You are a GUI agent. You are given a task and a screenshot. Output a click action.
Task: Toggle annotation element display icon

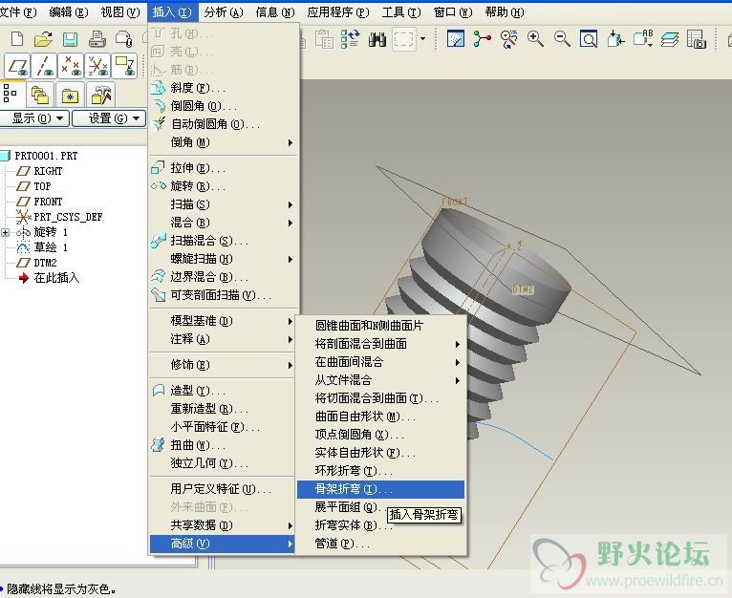pos(124,66)
